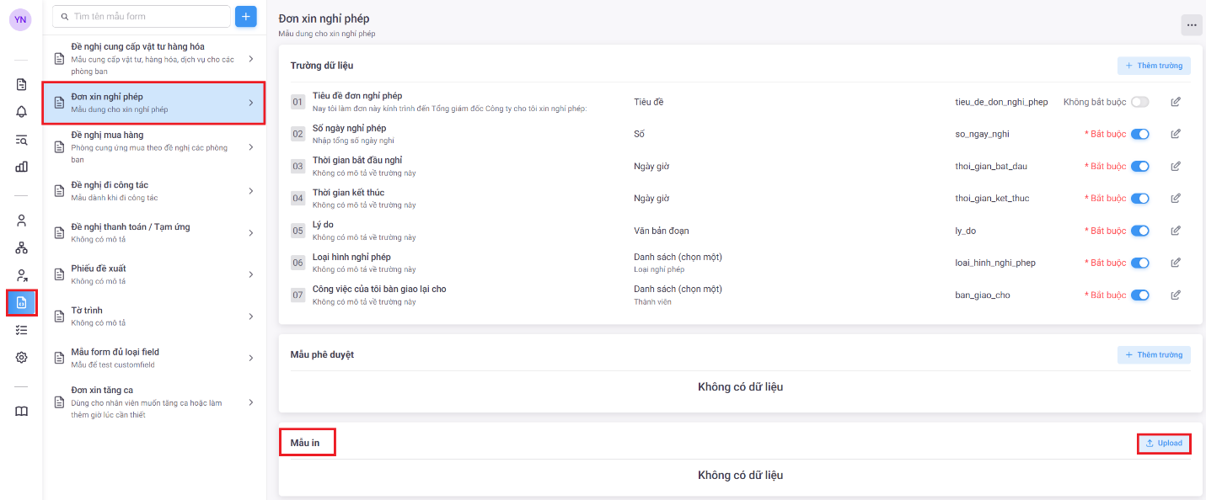Open the three-dots more options menu
This screenshot has width=1206, height=500.
click(x=1191, y=25)
